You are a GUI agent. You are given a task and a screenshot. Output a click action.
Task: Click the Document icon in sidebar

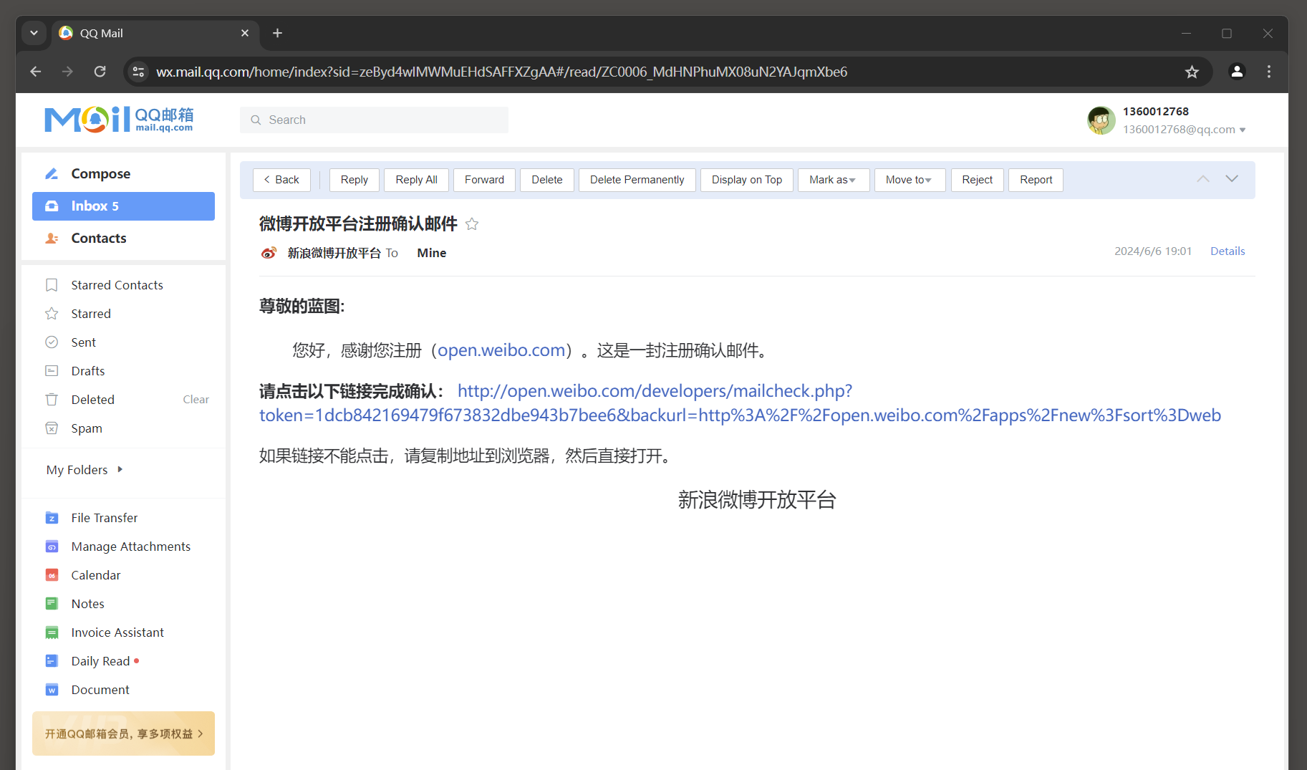point(52,690)
